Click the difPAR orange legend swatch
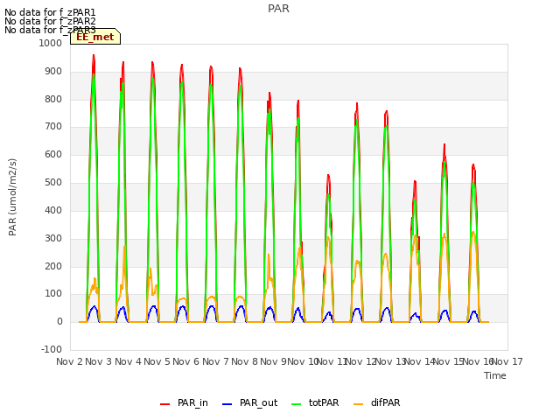Viewport: 560px width, 420px height. pyautogui.click(x=358, y=404)
